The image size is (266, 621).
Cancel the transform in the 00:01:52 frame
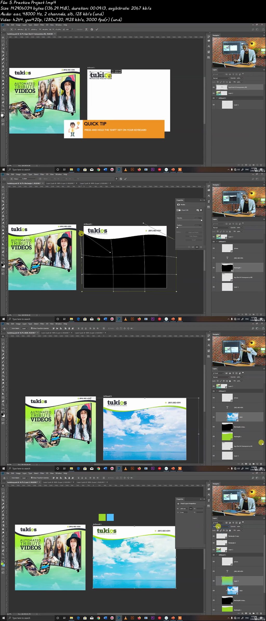(x=92, y=29)
